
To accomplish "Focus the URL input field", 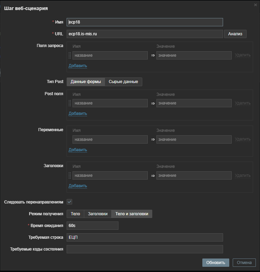I will click(x=145, y=34).
